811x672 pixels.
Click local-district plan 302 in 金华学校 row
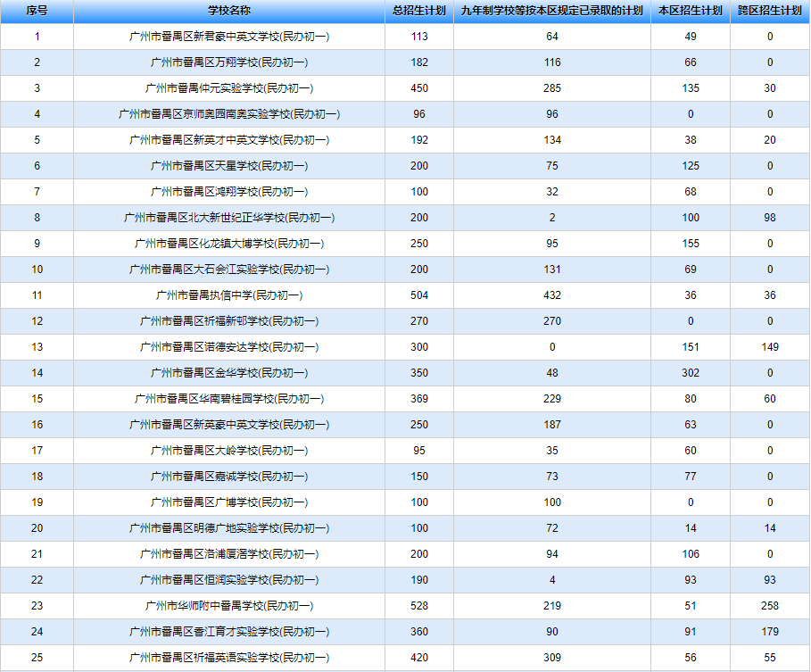tap(691, 373)
